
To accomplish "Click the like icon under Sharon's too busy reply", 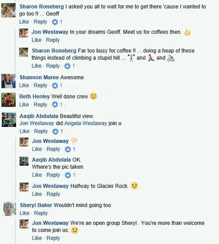I will click(68, 66).
